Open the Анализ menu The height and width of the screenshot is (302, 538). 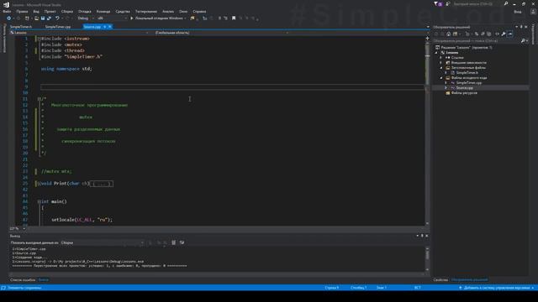pyautogui.click(x=168, y=11)
